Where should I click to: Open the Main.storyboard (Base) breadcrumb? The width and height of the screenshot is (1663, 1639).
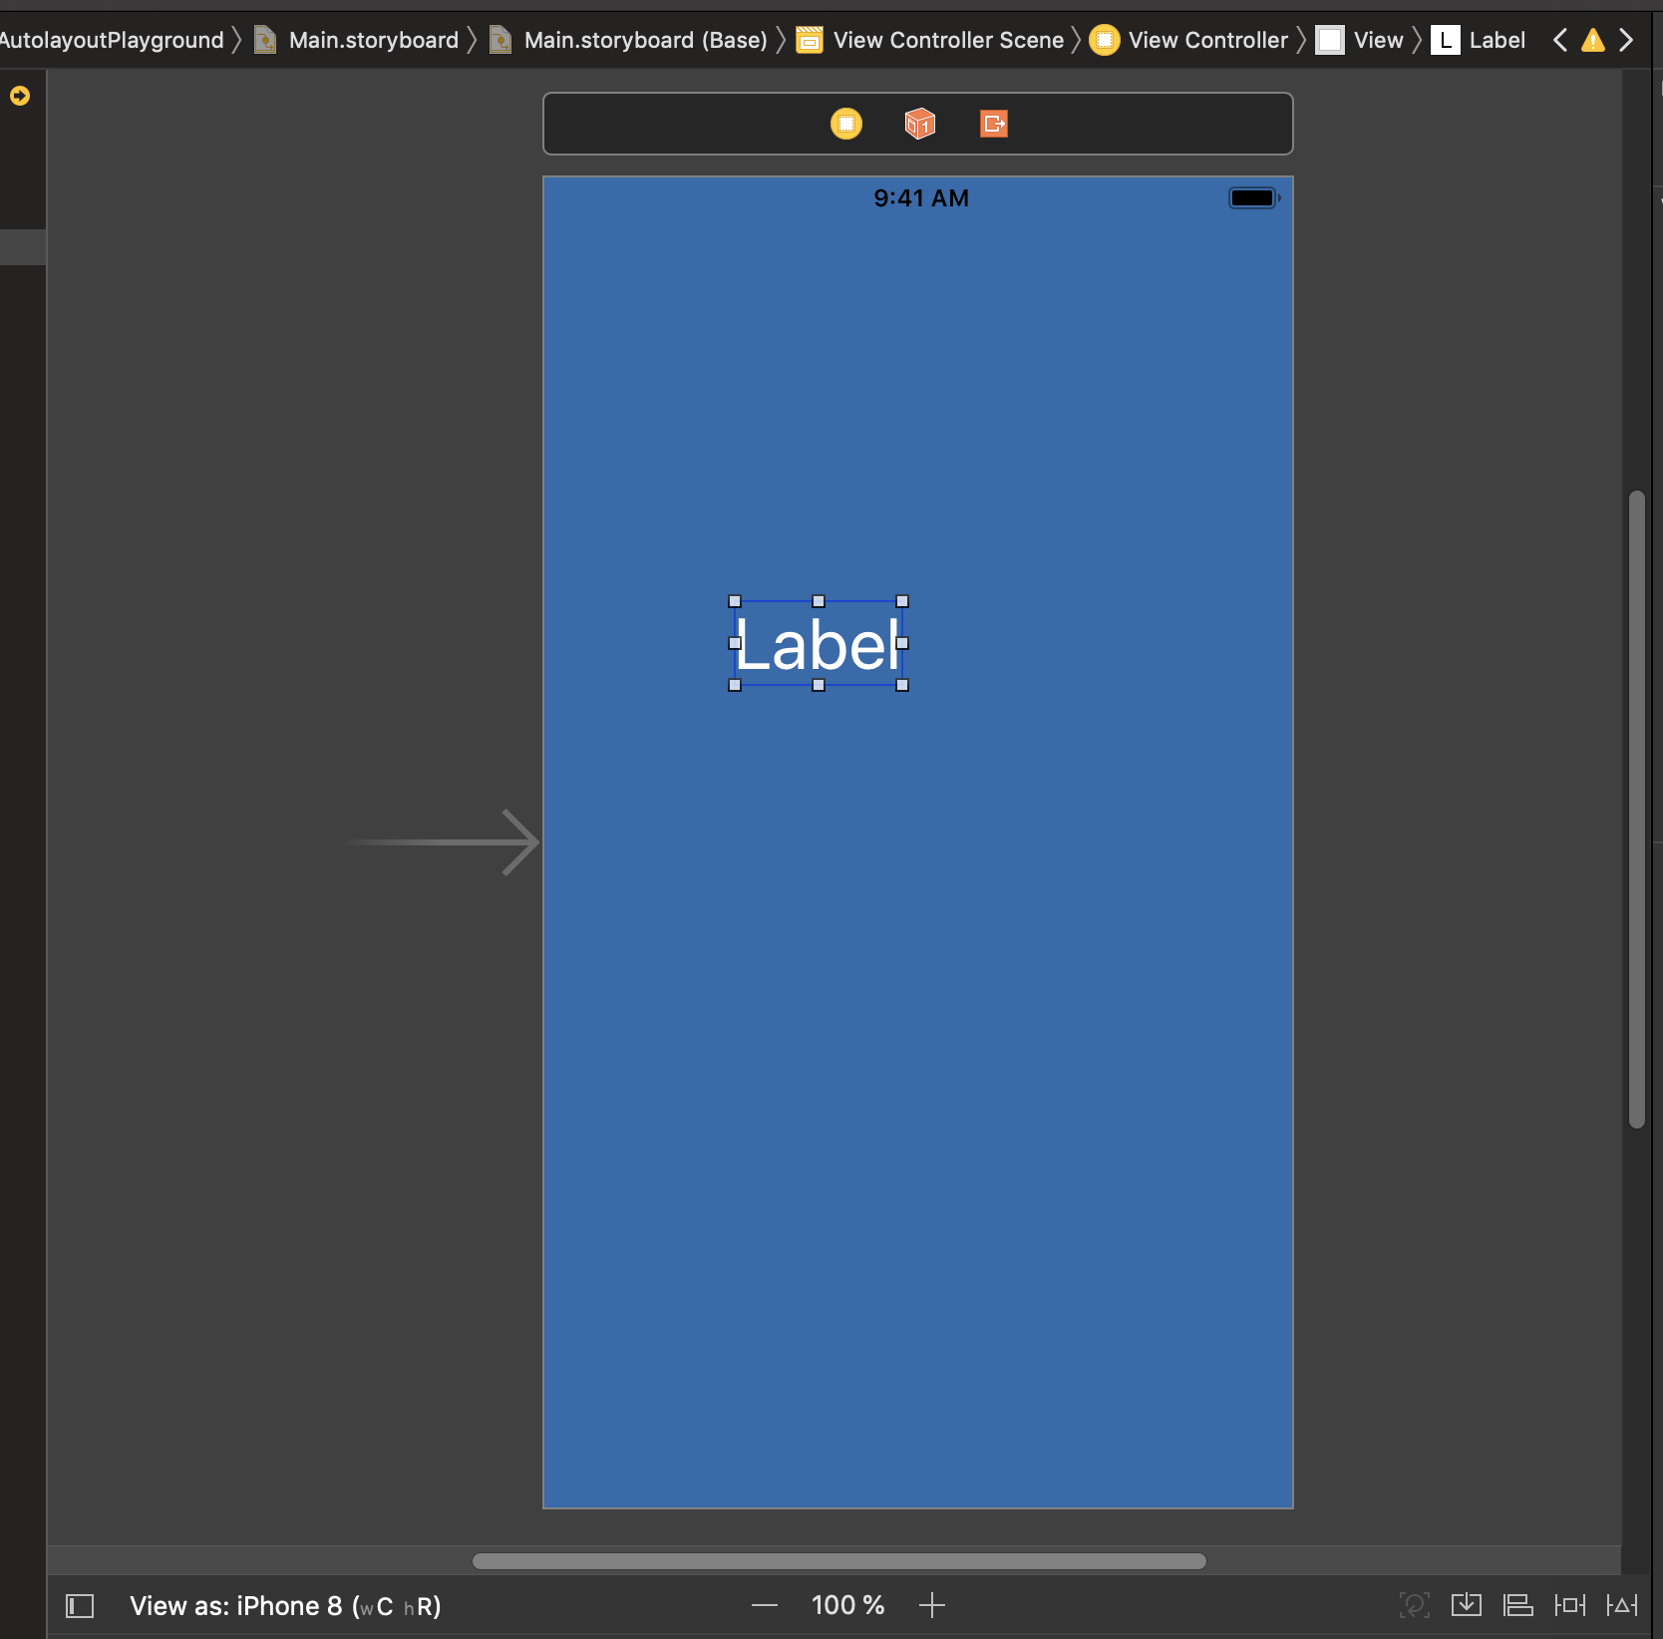point(644,40)
